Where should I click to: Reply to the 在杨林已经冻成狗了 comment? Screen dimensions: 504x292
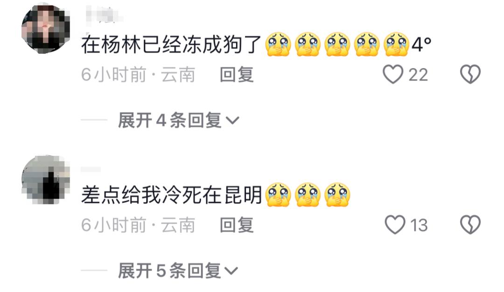click(x=237, y=75)
